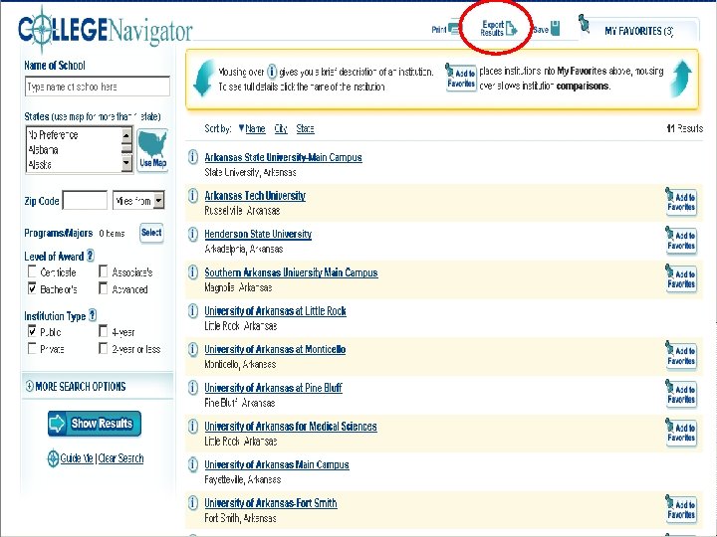This screenshot has width=717, height=537.
Task: Add Arkansas Tech University to Favorites
Action: [x=681, y=201]
